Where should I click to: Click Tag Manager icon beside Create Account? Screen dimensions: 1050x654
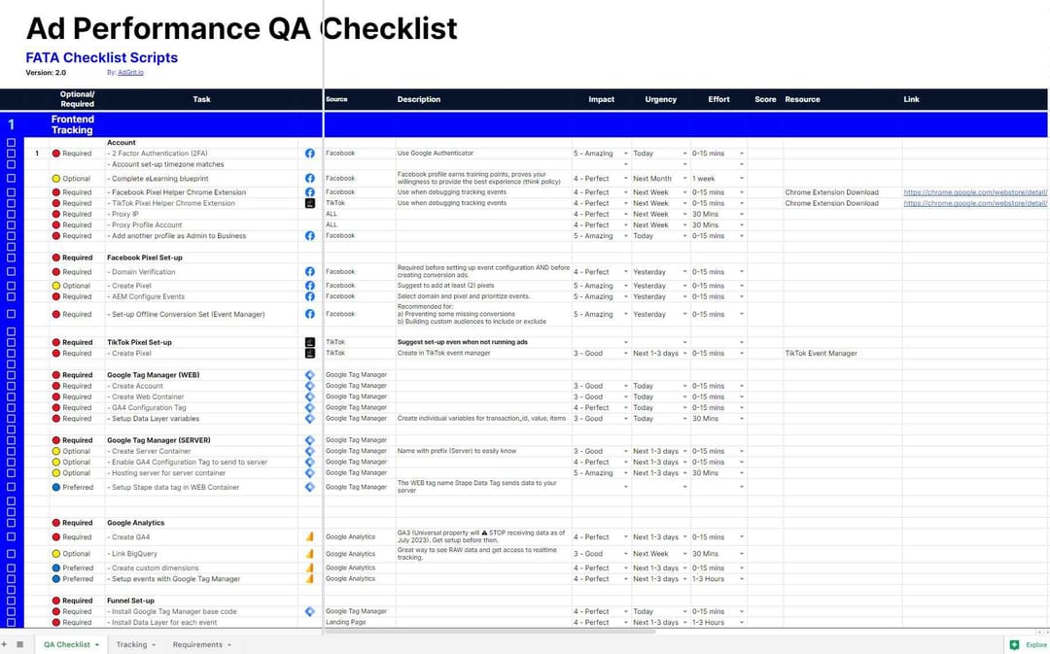click(x=309, y=386)
